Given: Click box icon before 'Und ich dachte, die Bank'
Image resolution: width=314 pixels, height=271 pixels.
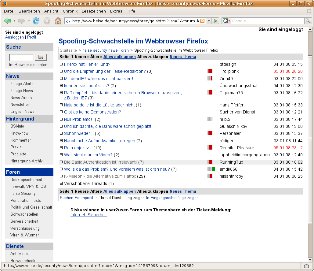Looking at the screenshot, I should pos(61,126).
